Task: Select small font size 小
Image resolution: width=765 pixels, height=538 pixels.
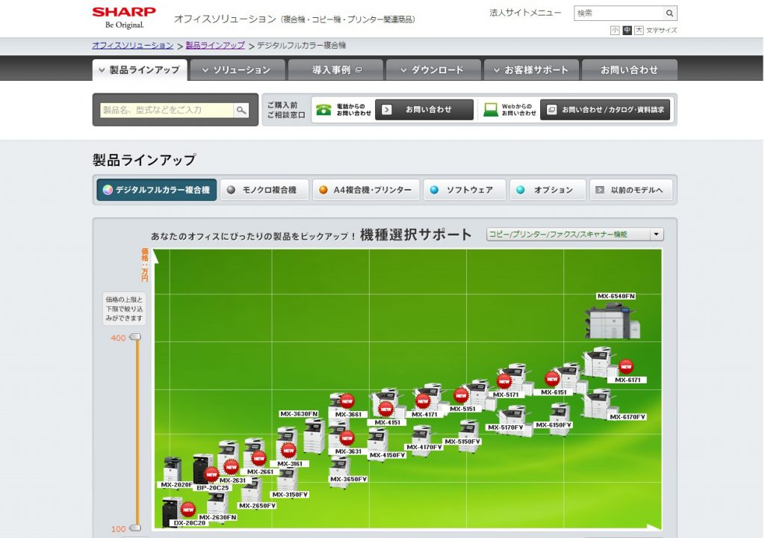Action: 615,31
